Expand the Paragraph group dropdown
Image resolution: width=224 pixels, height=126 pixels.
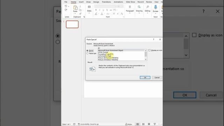[130, 13]
